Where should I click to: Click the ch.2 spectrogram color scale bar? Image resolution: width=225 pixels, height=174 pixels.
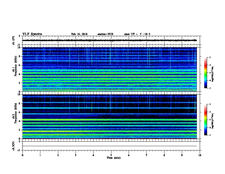pos(206,120)
